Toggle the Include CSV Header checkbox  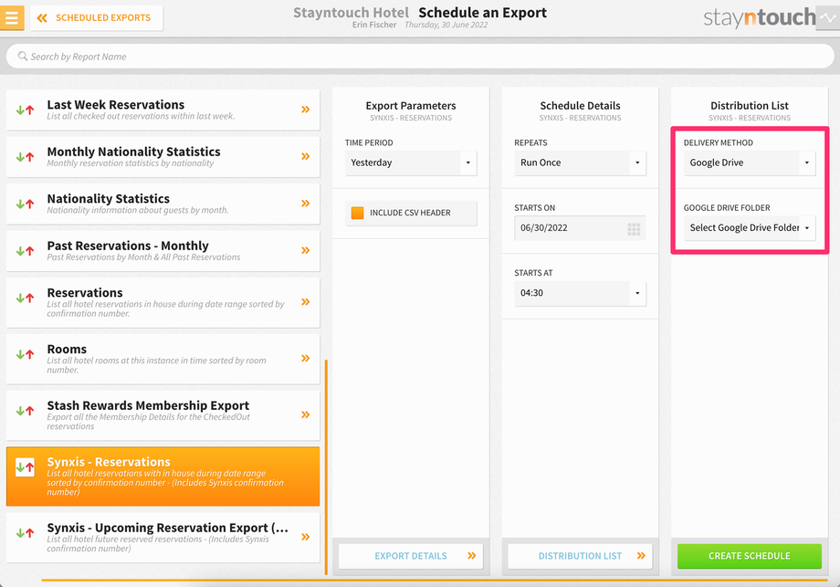pos(357,213)
